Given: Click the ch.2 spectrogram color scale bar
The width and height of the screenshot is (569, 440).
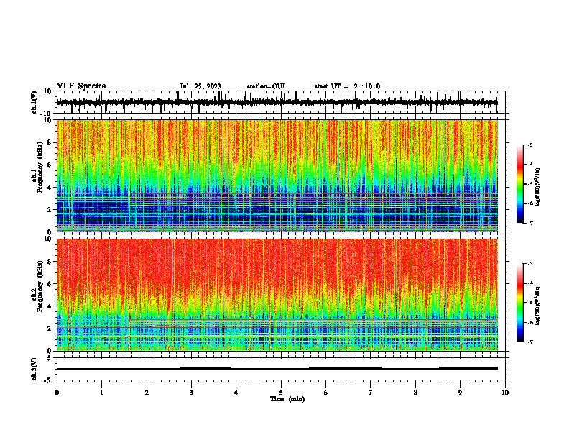Looking at the screenshot, I should (519, 303).
